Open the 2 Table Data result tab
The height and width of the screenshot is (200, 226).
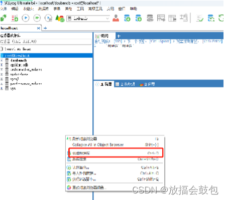[125, 84]
